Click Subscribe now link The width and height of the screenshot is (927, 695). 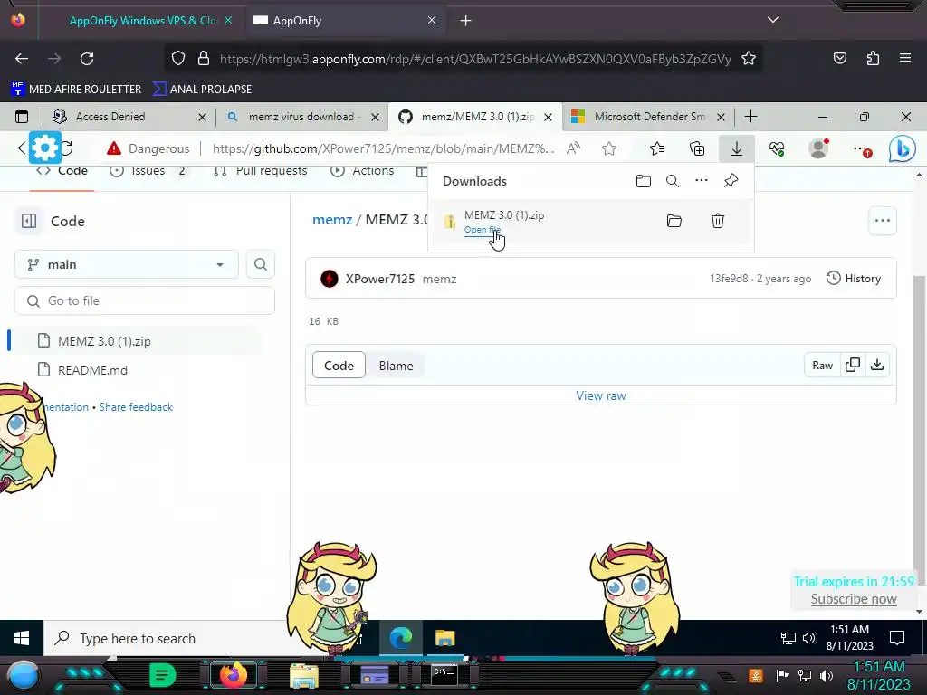tap(854, 599)
